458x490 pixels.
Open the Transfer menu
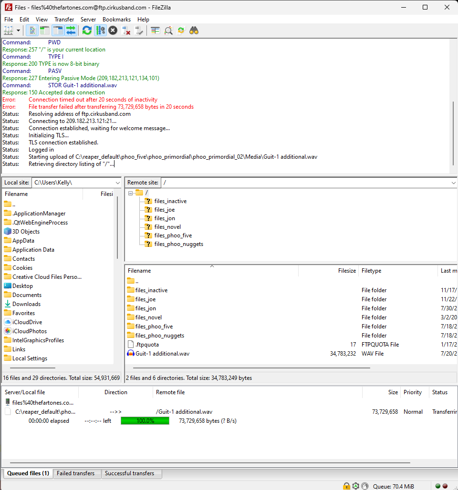point(64,20)
